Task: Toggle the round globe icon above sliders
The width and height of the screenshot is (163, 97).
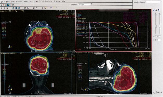Action: (x=159, y=10)
